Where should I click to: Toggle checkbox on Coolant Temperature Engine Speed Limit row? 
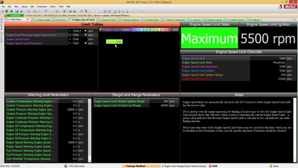coord(86,31)
